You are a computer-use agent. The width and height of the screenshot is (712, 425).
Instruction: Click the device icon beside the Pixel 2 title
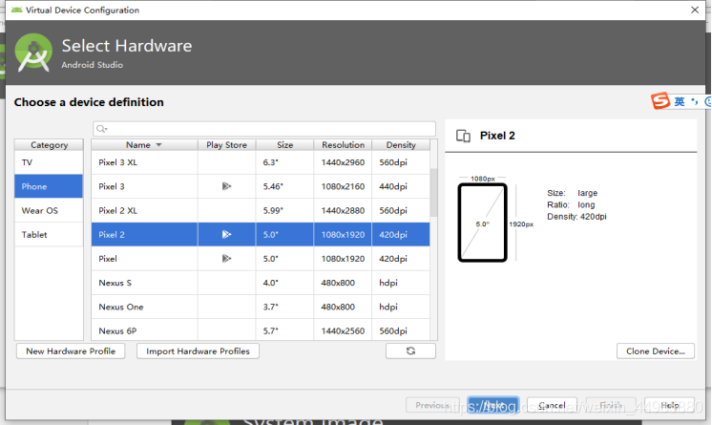point(463,136)
